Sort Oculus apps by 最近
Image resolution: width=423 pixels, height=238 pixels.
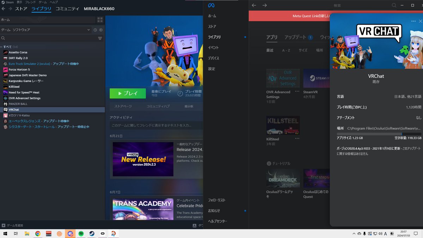(270, 50)
